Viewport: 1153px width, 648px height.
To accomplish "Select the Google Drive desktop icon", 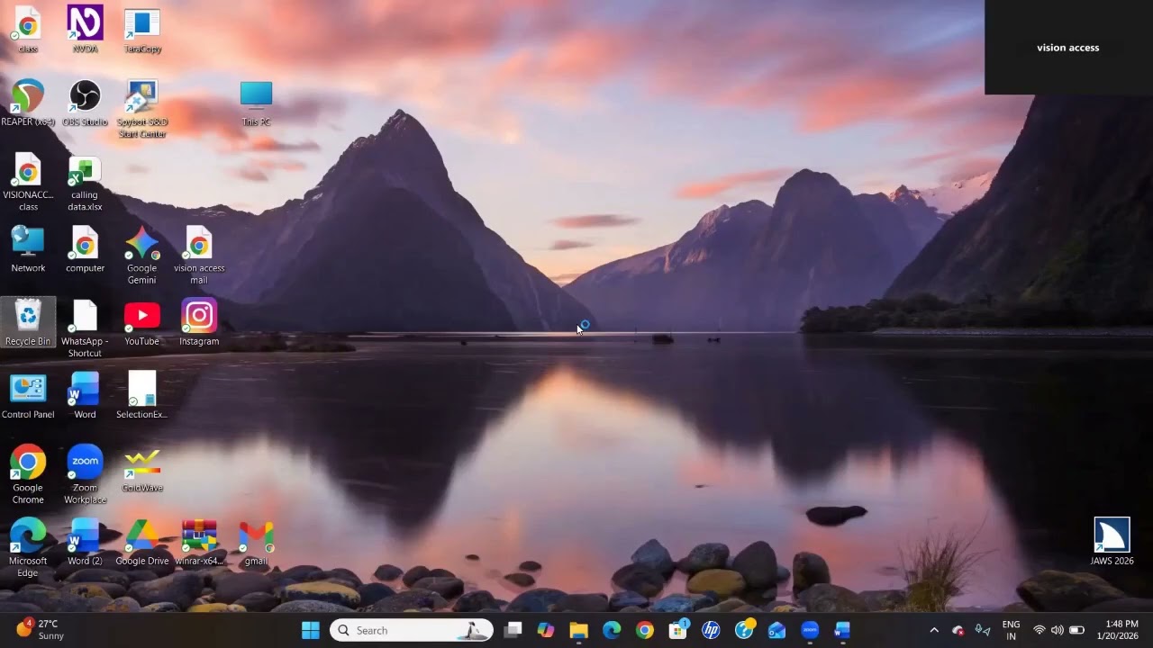I will (x=141, y=543).
